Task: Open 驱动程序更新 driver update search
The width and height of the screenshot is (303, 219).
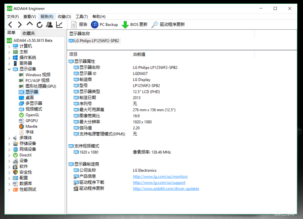Action: click(x=168, y=24)
